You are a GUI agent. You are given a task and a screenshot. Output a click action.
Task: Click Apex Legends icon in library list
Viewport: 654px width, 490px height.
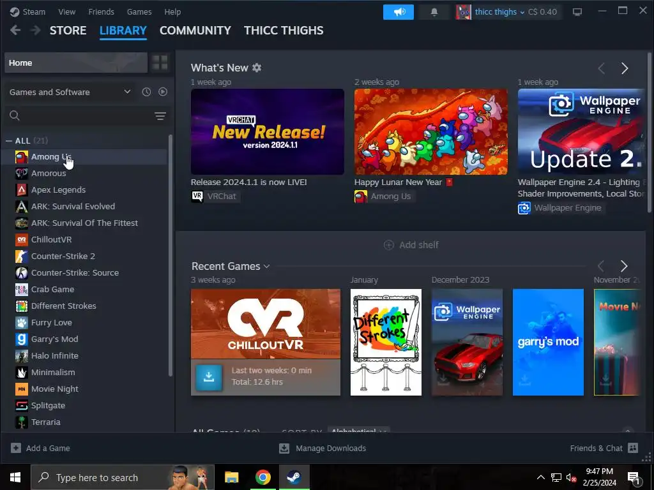point(22,190)
